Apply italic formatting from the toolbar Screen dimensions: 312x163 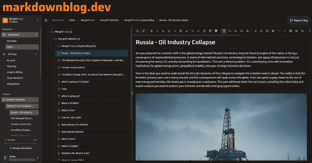157,31
